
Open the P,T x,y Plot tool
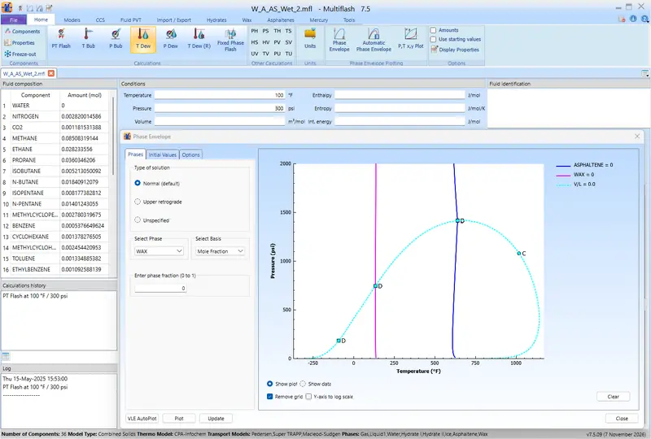[x=410, y=38]
